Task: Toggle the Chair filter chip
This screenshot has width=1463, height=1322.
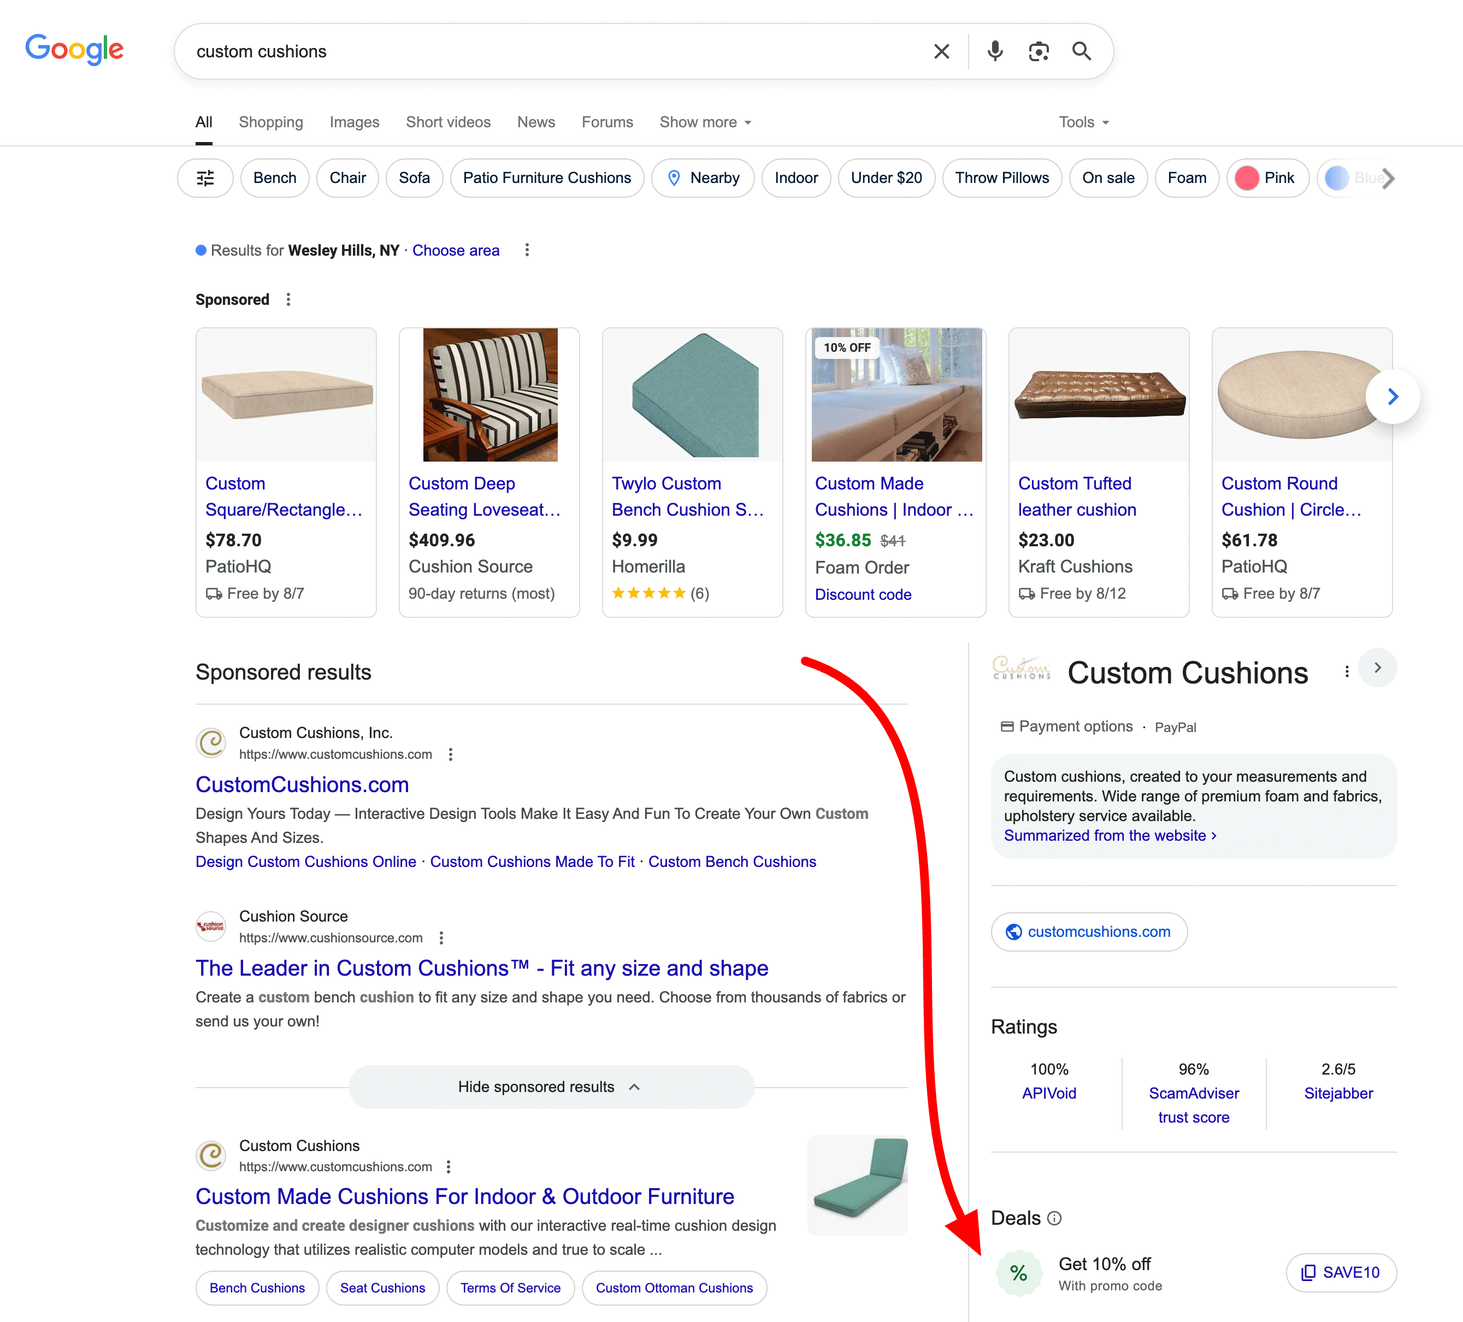Action: tap(347, 178)
